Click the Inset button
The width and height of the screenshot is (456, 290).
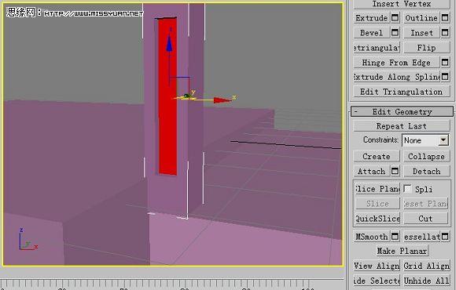click(x=422, y=33)
